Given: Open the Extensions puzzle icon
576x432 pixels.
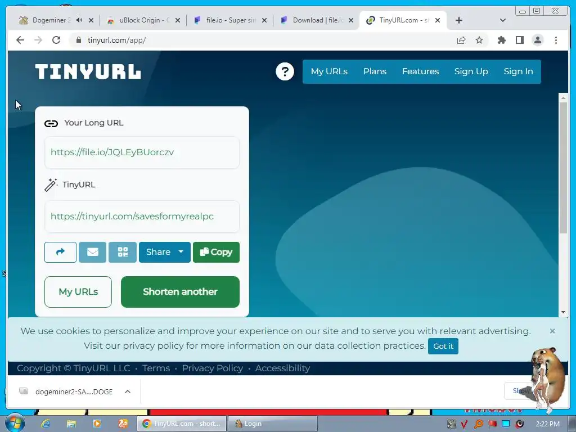Looking at the screenshot, I should (x=501, y=40).
